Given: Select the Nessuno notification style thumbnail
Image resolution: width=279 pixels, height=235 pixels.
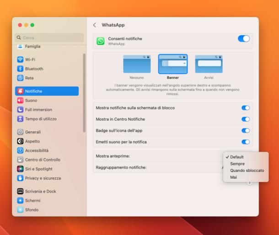Looking at the screenshot, I should click(137, 64).
